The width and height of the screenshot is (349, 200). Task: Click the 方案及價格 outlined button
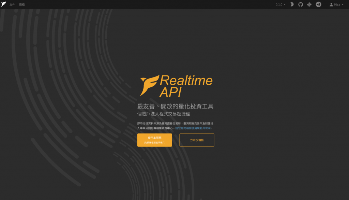click(197, 140)
